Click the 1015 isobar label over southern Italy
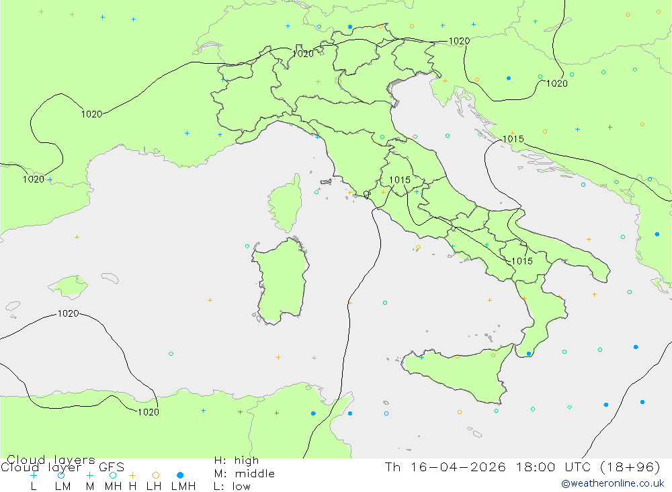The image size is (672, 492). tap(522, 261)
